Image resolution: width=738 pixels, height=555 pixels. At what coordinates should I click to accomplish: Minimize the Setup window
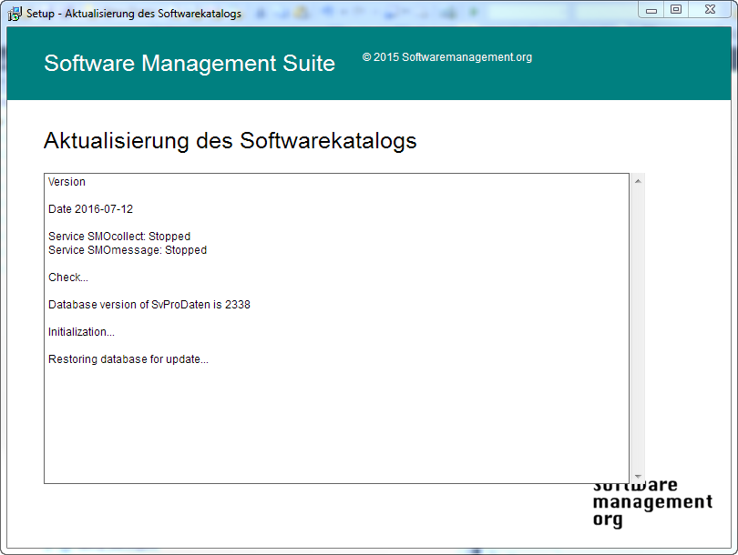[651, 10]
